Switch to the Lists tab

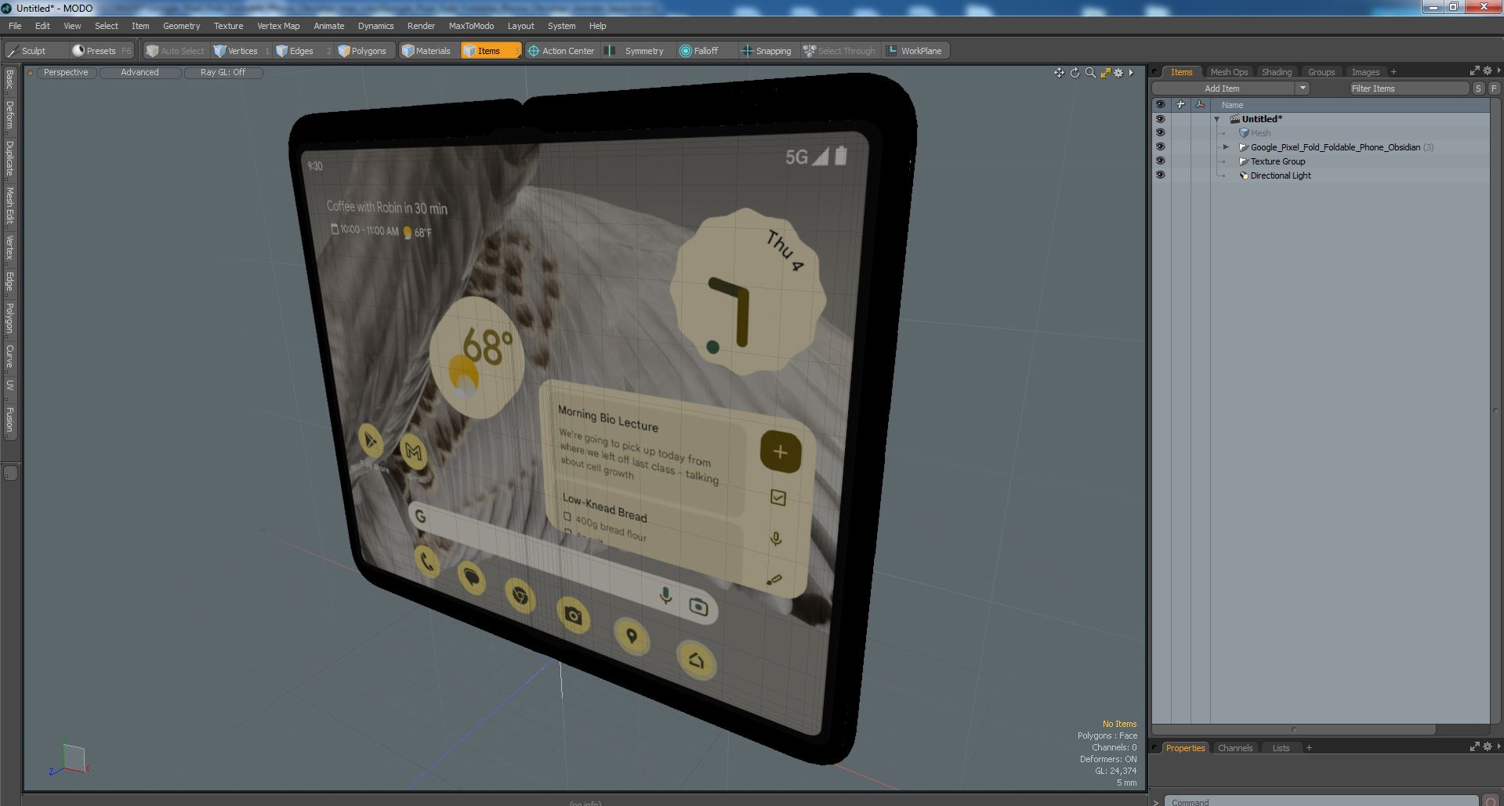pos(1281,748)
